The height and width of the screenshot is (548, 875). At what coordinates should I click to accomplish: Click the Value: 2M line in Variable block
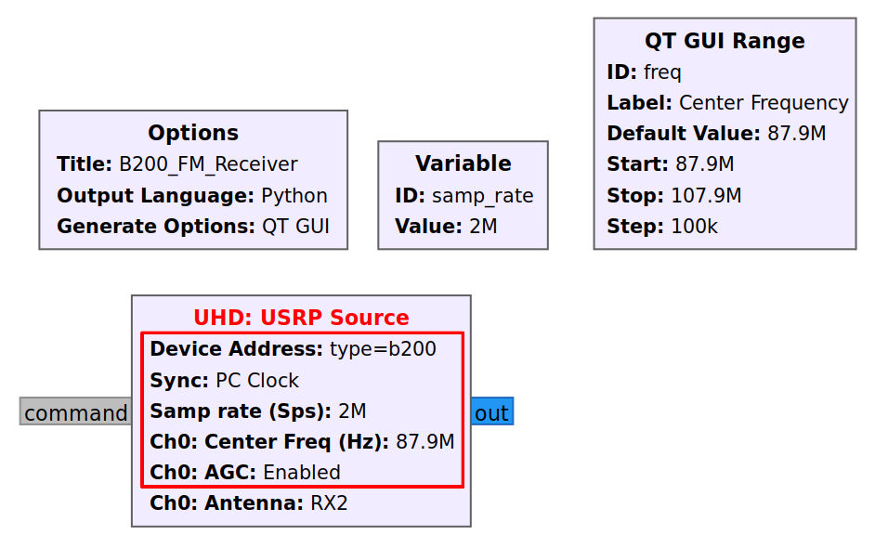pos(446,226)
